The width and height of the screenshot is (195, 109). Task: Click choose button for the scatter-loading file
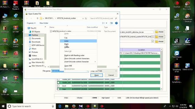tap(160, 37)
